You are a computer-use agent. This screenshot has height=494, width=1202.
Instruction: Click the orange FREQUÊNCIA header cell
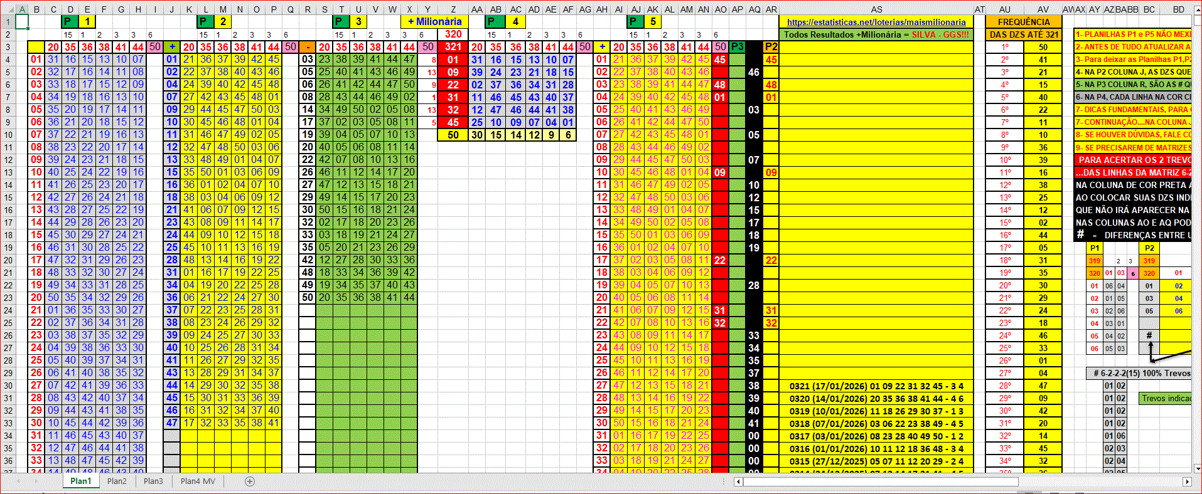1023,22
